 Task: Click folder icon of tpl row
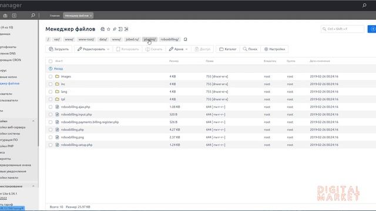[57, 99]
